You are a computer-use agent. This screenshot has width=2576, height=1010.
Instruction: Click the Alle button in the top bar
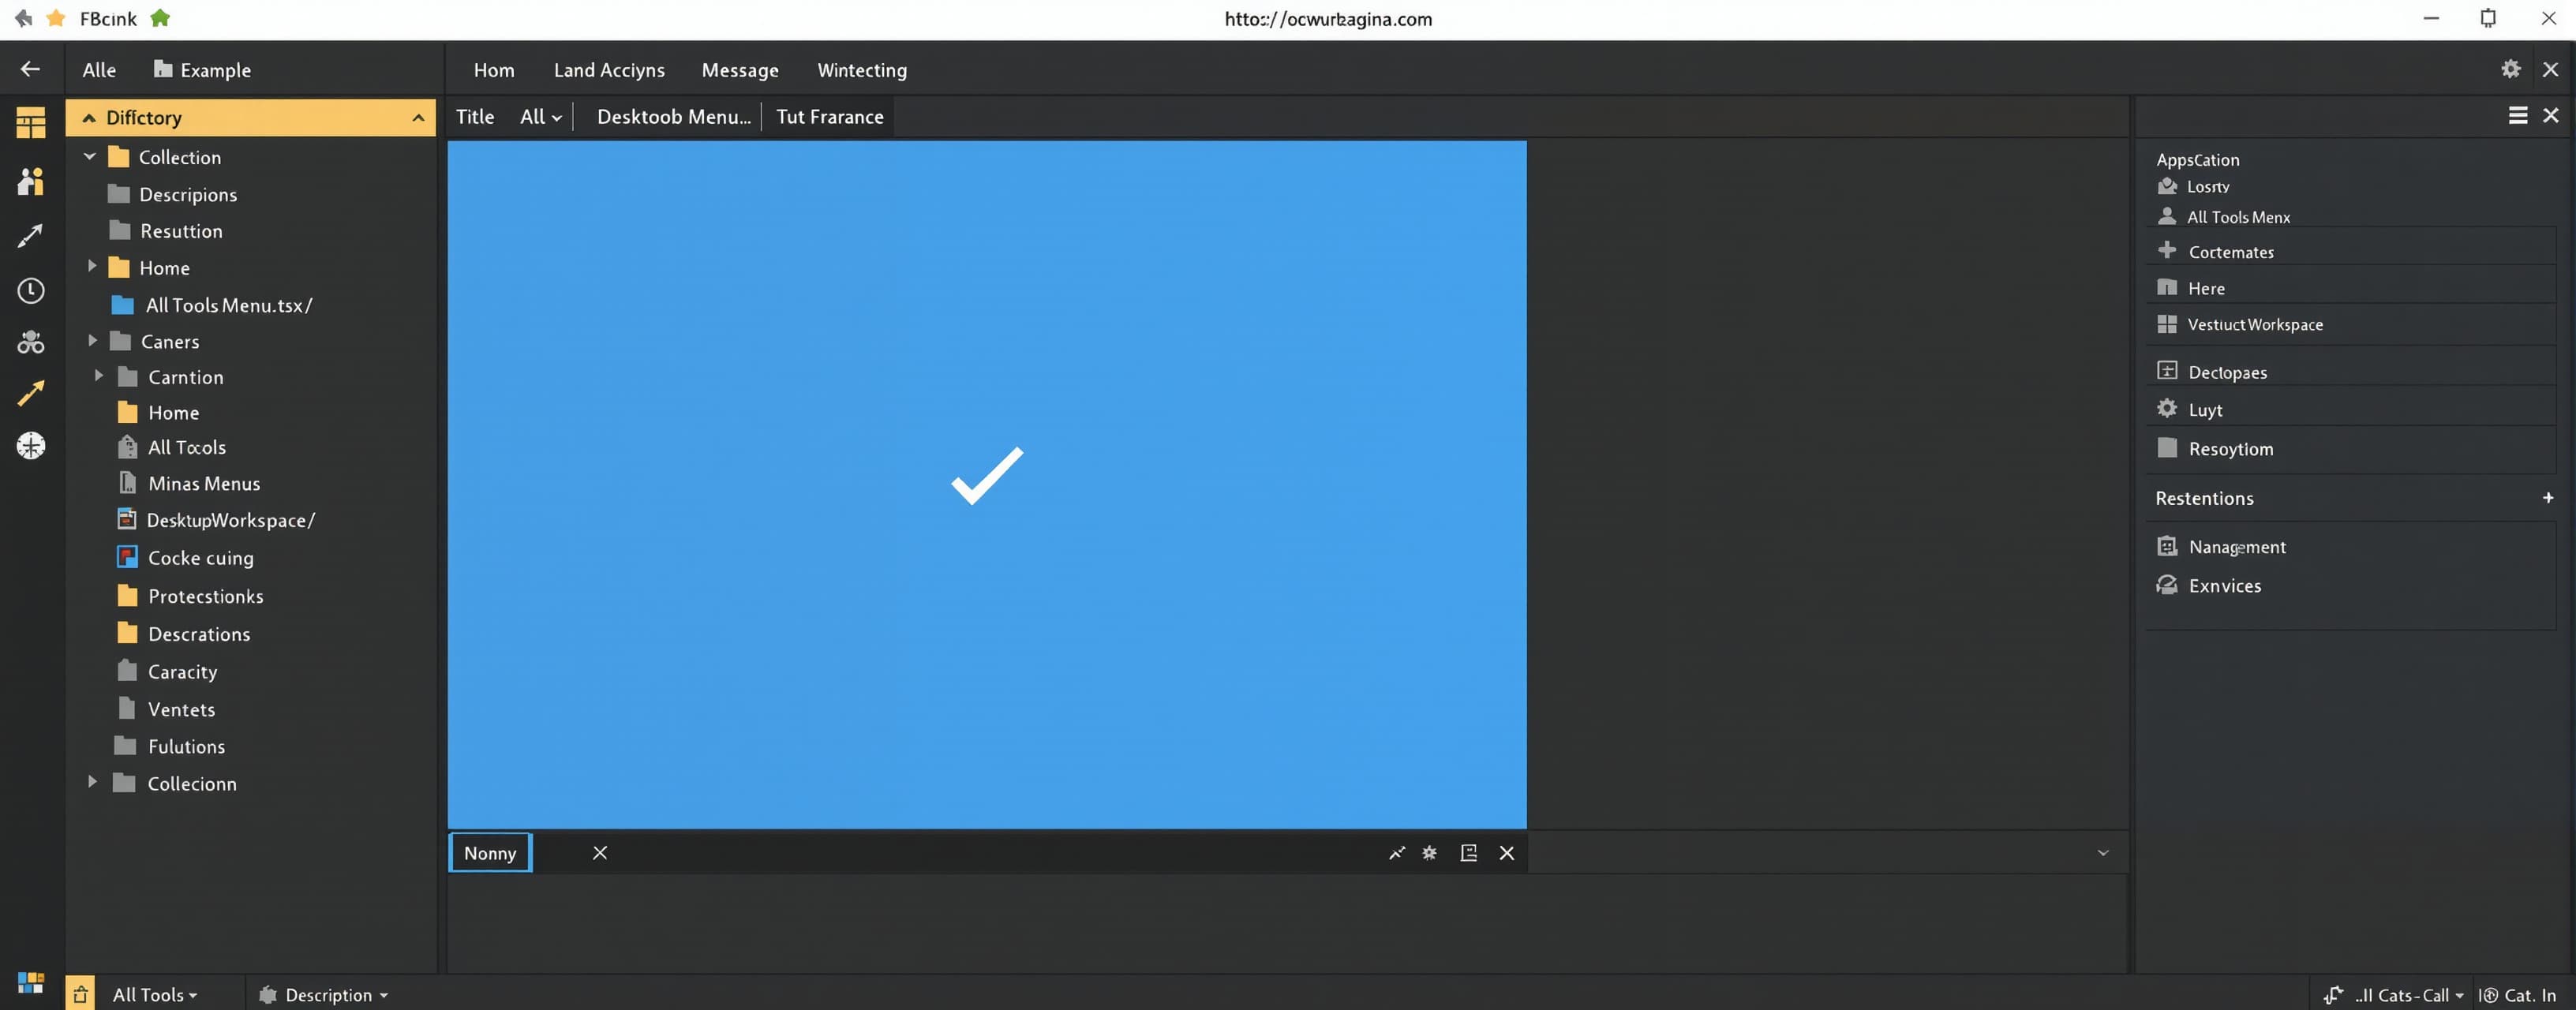(x=99, y=70)
